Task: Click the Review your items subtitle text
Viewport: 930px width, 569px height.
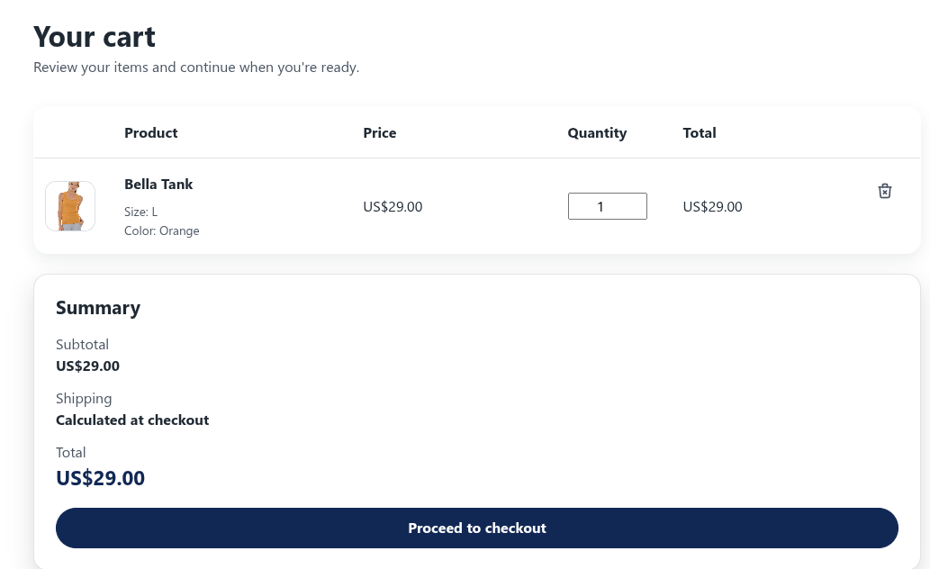Action: 196,68
